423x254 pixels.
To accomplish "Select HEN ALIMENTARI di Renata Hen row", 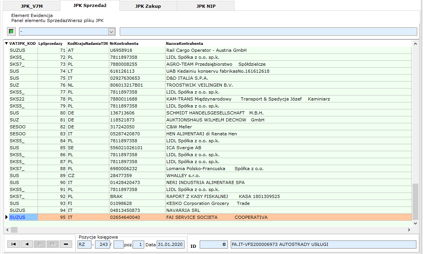I will tap(211, 134).
